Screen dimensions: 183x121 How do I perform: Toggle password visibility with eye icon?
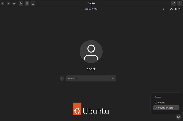[x=113, y=78]
